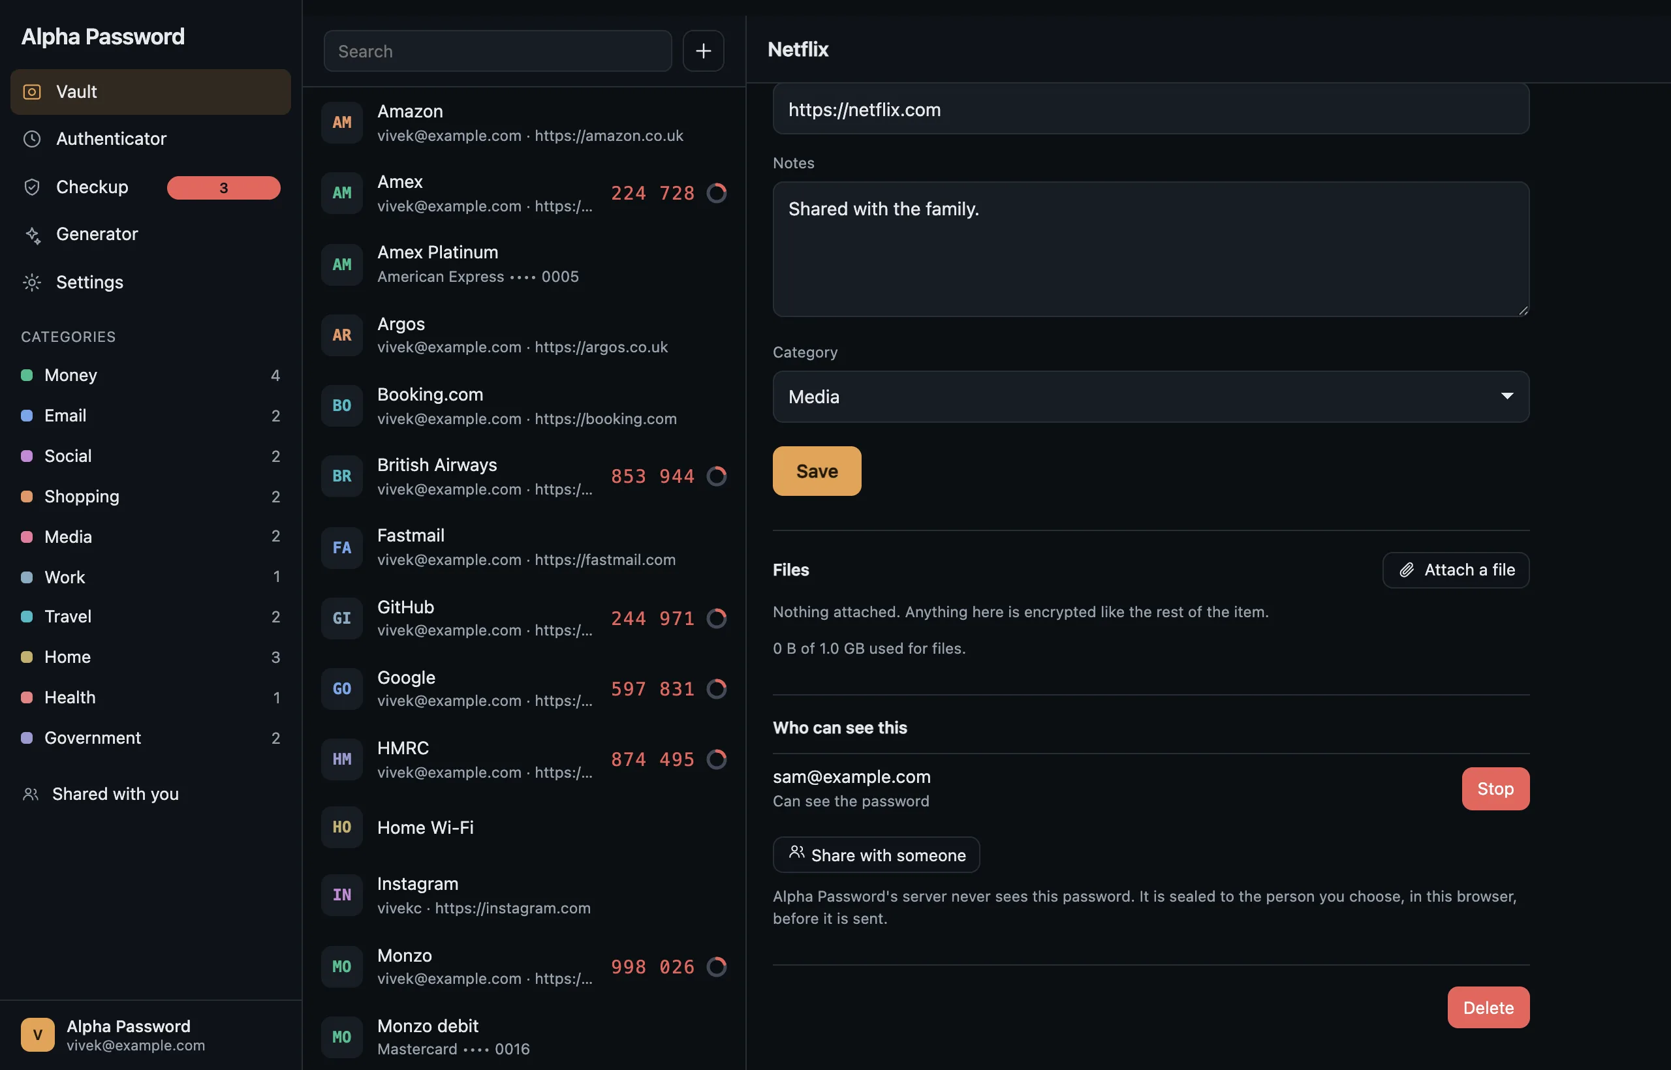Open Authenticator via its clock icon
Screen dimensions: 1671x1070
(x=32, y=139)
